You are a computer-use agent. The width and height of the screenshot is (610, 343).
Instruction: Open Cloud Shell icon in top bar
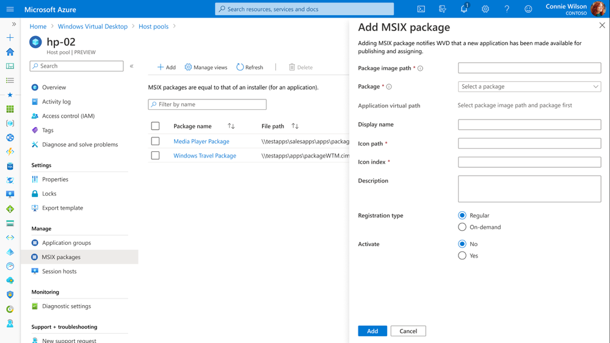pos(421,9)
